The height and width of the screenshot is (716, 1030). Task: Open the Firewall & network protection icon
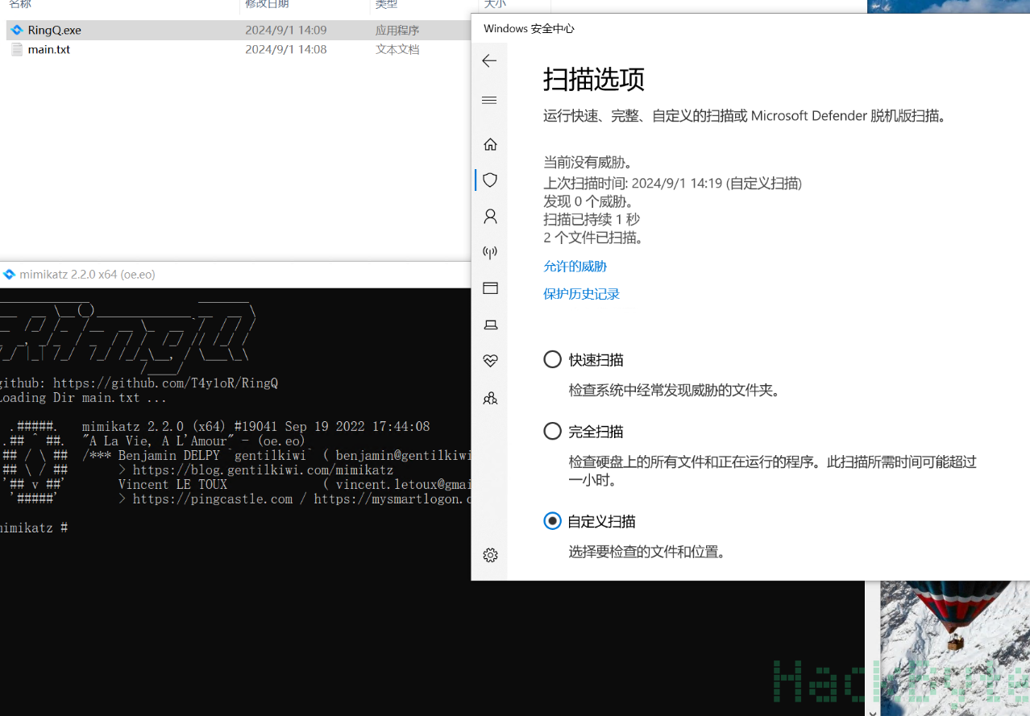[x=490, y=252]
